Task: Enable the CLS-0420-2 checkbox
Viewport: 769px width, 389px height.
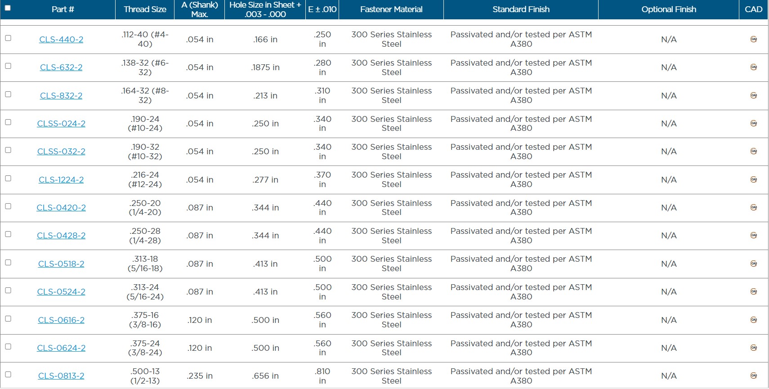Action: tap(8, 206)
